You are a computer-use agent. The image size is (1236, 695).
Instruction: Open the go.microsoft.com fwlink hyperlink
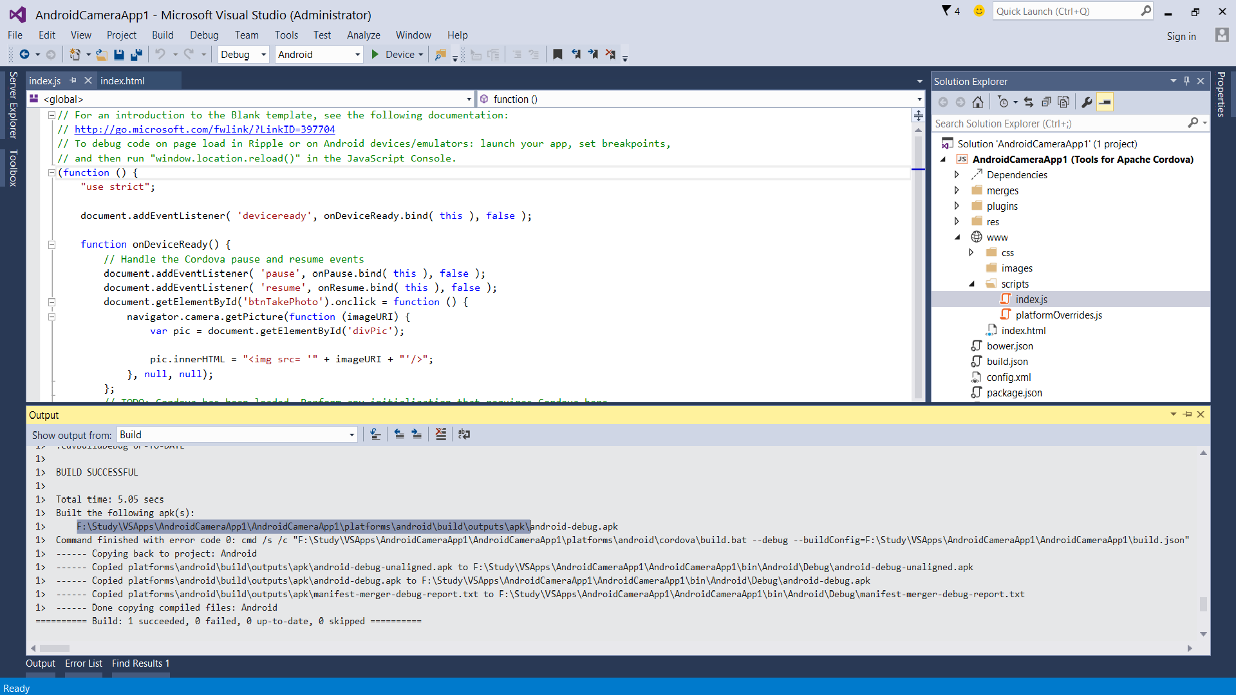(205, 129)
